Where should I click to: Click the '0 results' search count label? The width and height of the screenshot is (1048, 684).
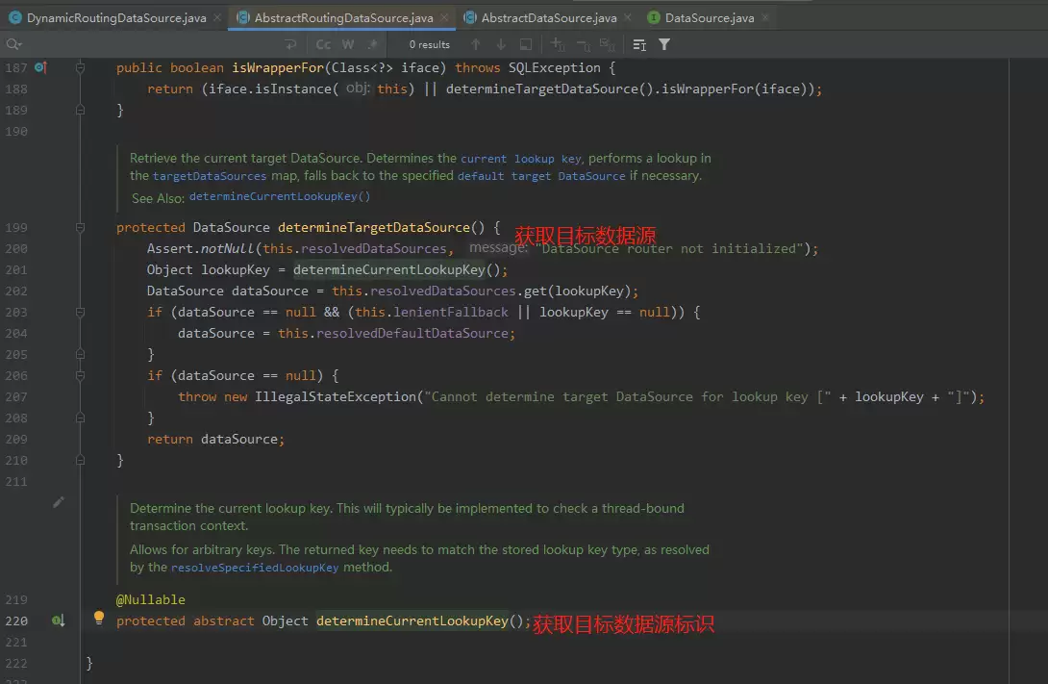(429, 44)
